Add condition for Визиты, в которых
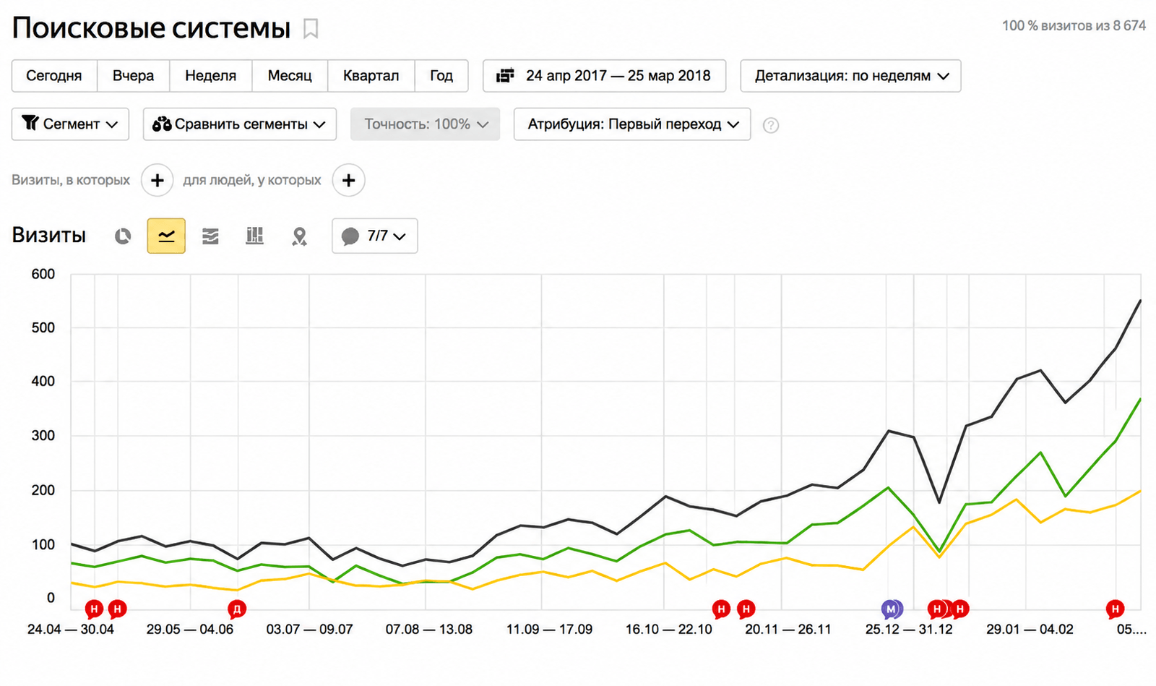The image size is (1156, 686). tap(157, 180)
